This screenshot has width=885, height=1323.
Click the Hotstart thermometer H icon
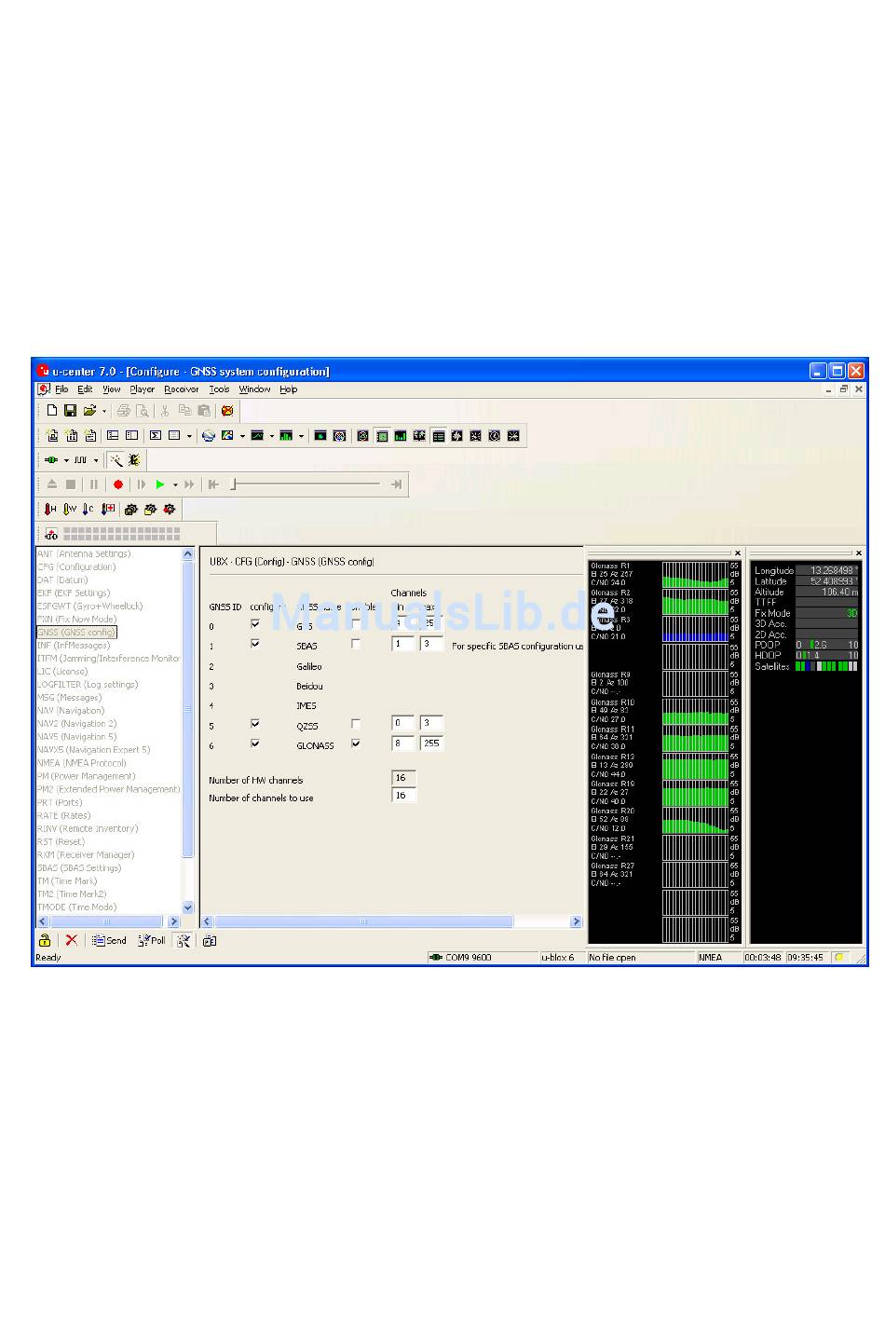[51, 510]
